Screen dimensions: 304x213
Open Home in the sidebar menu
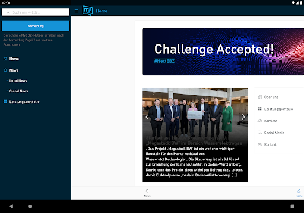coord(14,59)
